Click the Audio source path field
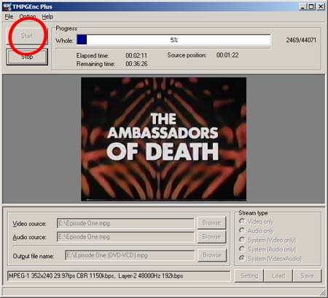 (x=125, y=237)
